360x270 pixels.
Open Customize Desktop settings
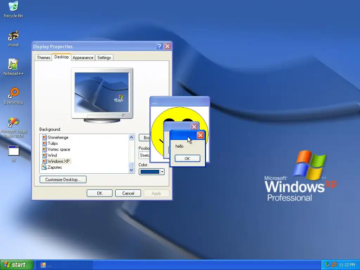(x=63, y=180)
